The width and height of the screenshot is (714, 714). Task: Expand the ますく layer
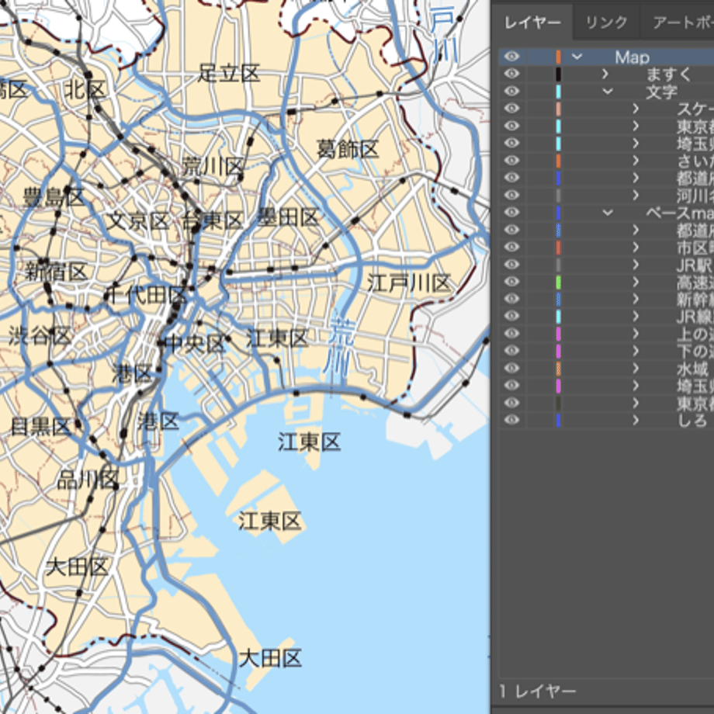[605, 74]
